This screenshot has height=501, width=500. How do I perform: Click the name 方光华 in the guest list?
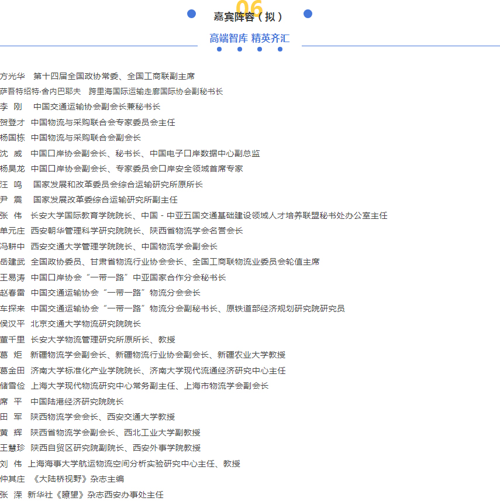pos(12,76)
